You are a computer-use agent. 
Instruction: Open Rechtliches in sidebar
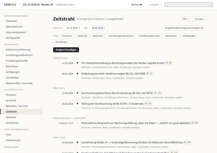pos(12,123)
